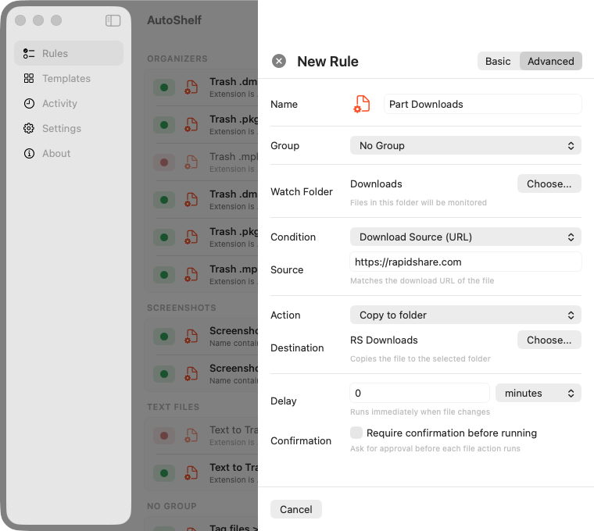Open Rules in the sidebar
This screenshot has height=531, width=594.
pyautogui.click(x=69, y=53)
